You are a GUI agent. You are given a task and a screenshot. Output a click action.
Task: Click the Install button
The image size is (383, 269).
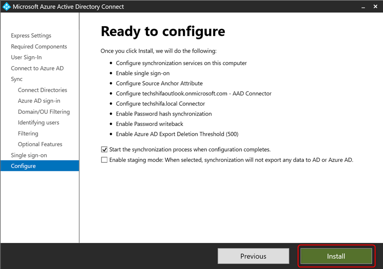tap(336, 256)
